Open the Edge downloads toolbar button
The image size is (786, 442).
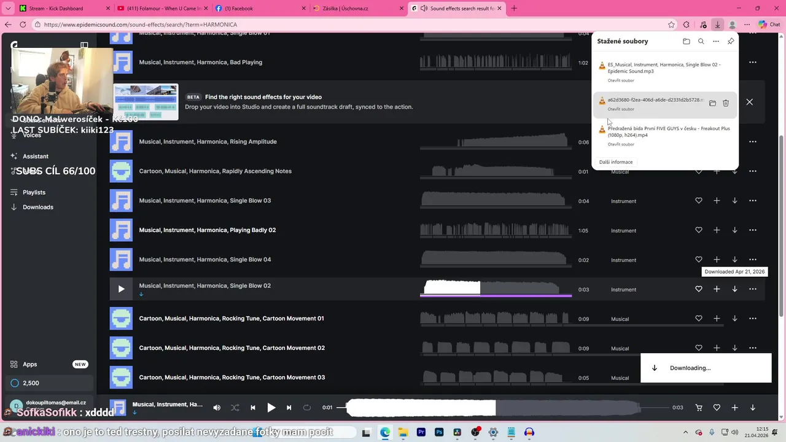pos(717,25)
